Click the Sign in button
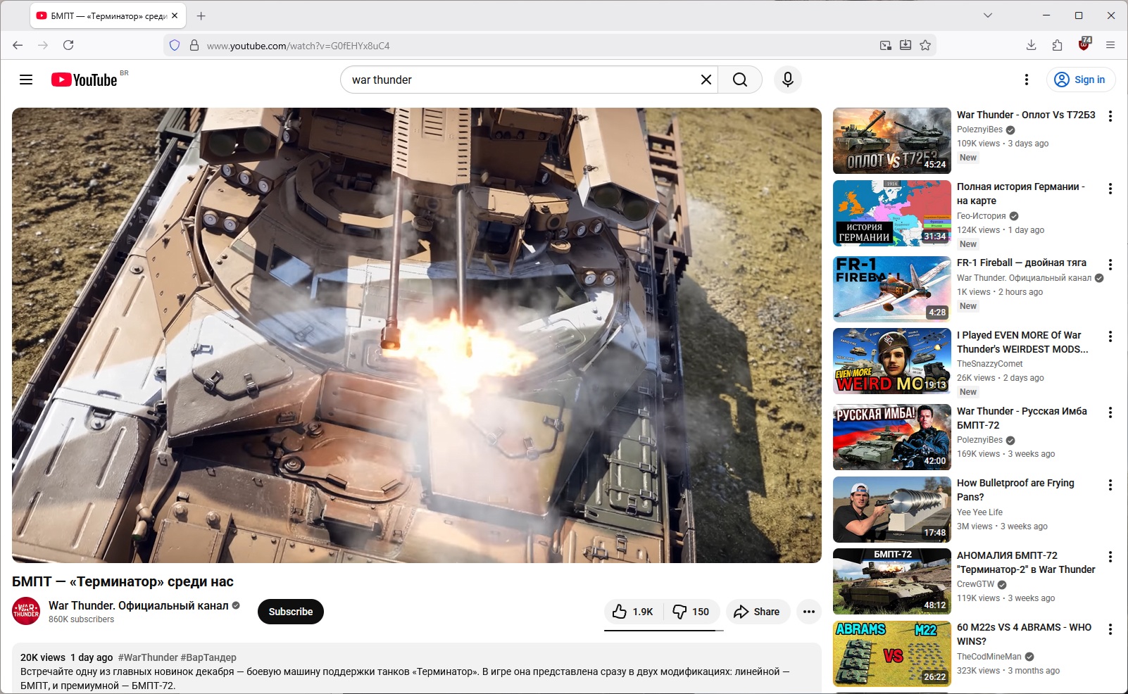The width and height of the screenshot is (1128, 694). [x=1079, y=80]
